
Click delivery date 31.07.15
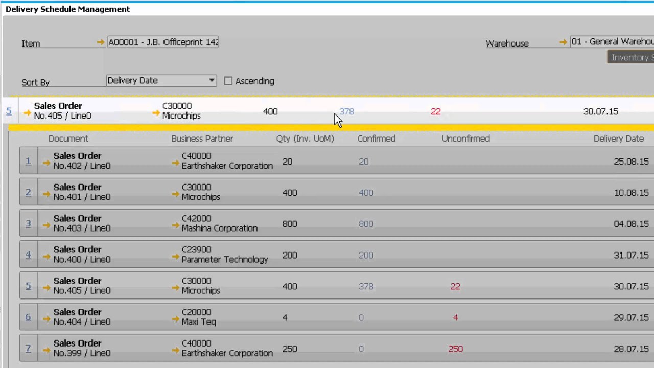[631, 255]
